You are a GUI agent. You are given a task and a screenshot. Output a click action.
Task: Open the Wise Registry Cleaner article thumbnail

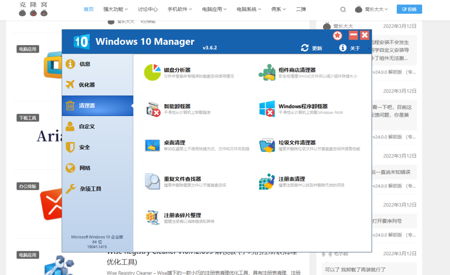pyautogui.click(x=59, y=265)
